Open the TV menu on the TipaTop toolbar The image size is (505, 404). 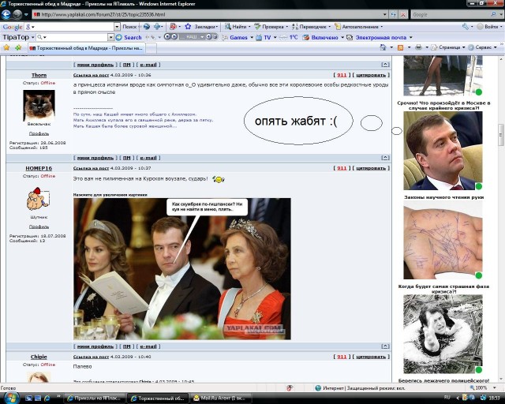267,37
